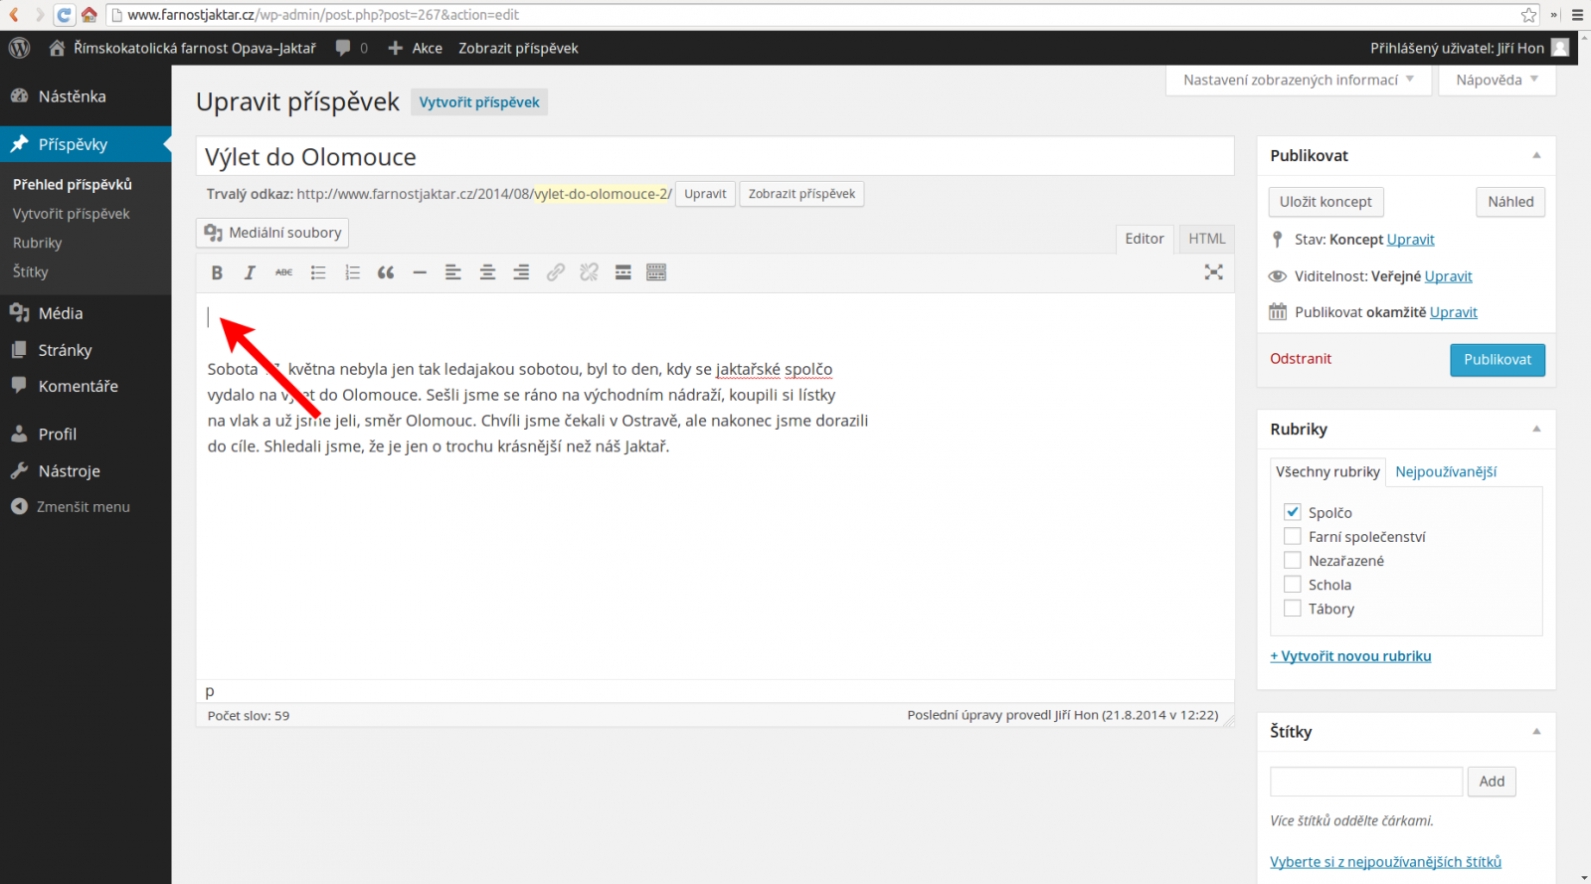1591x884 pixels.
Task: Toggle bold formatting in editor toolbar
Action: pyautogui.click(x=217, y=272)
